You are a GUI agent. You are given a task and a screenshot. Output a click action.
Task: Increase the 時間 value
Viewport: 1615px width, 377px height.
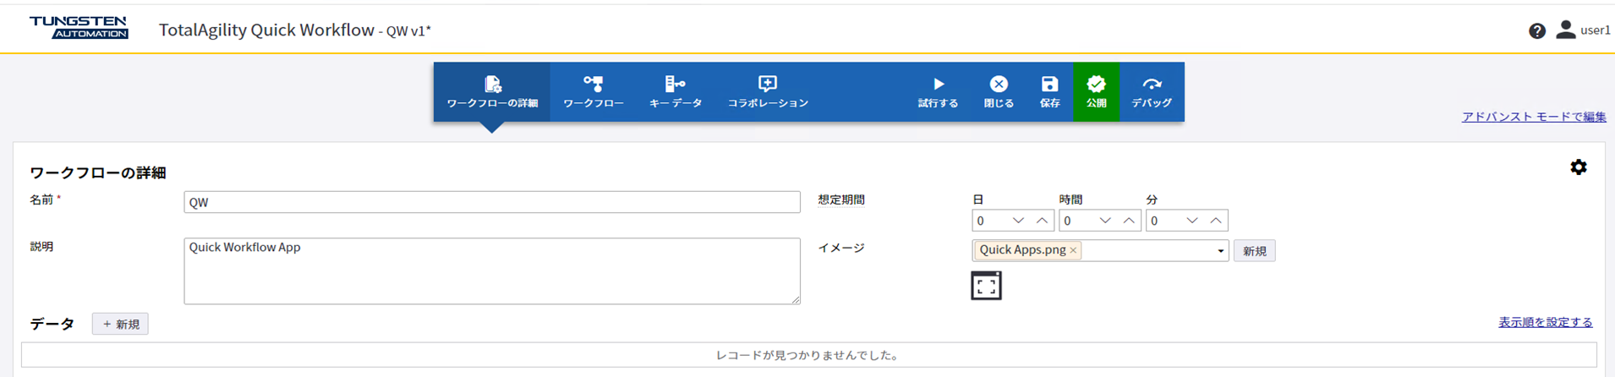coord(1129,221)
